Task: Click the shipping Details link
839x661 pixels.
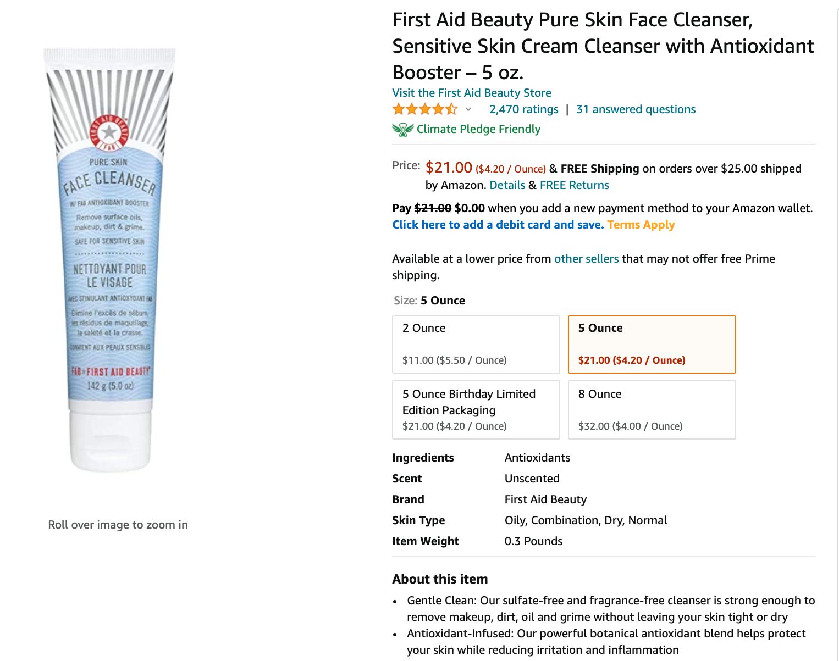Action: [507, 185]
